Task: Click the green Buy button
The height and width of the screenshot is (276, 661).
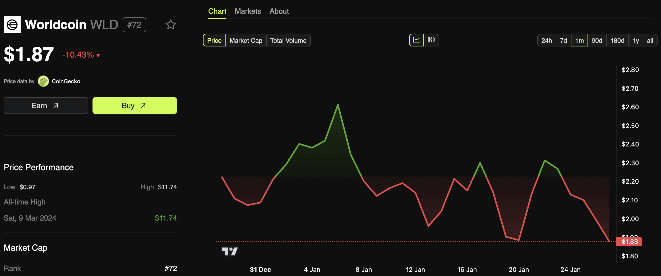Action: pos(135,106)
